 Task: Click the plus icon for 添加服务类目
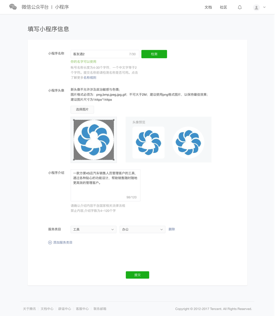pyautogui.click(x=50, y=243)
